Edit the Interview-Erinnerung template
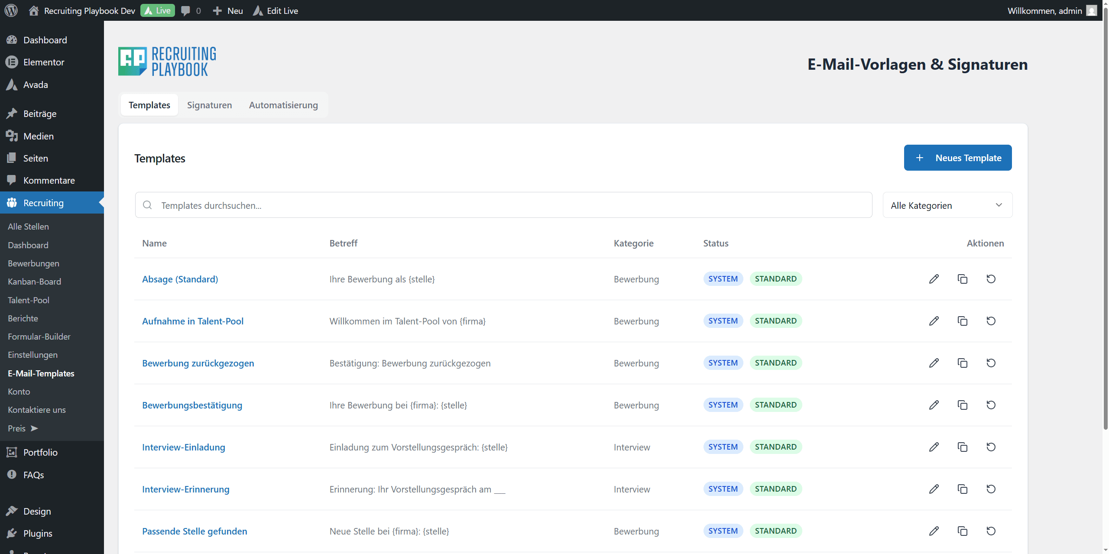Image resolution: width=1109 pixels, height=554 pixels. [x=934, y=489]
